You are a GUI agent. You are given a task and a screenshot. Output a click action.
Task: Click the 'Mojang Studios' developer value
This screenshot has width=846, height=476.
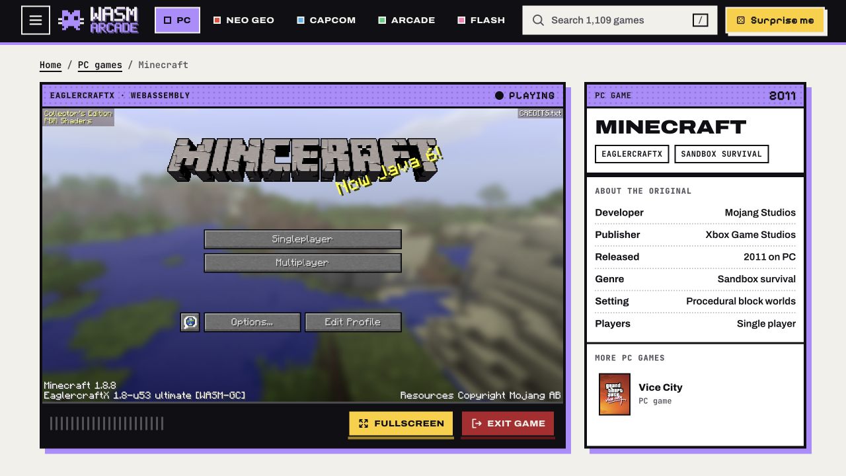760,213
